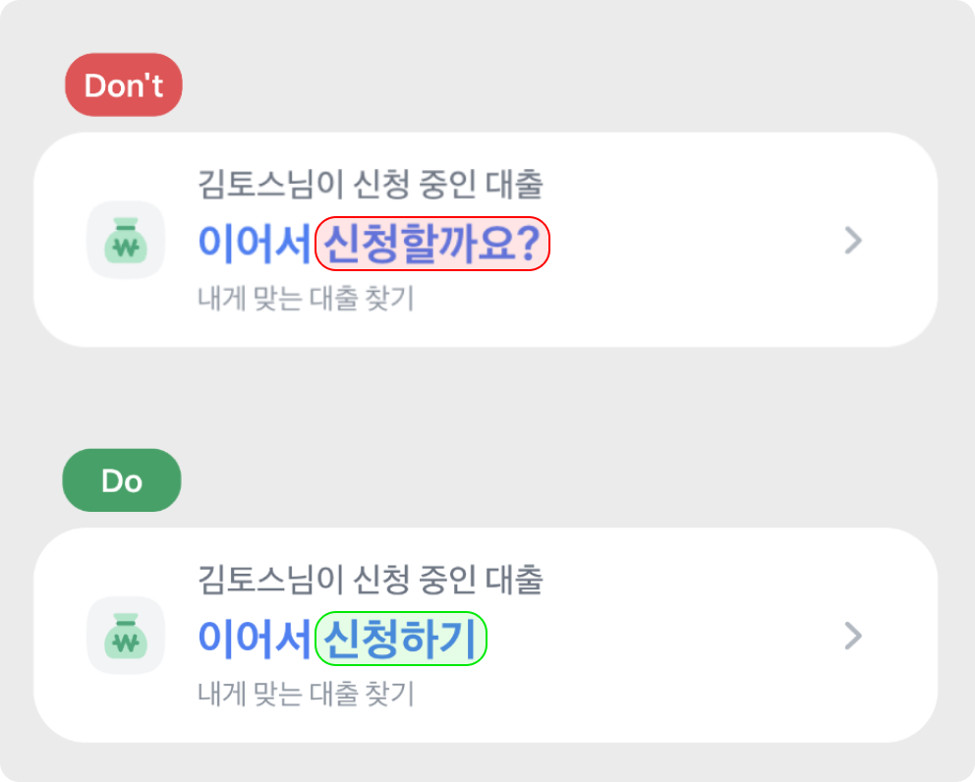Click 내게 맞는 대출 찾기 in the Do card
The height and width of the screenshot is (782, 975).
click(306, 695)
